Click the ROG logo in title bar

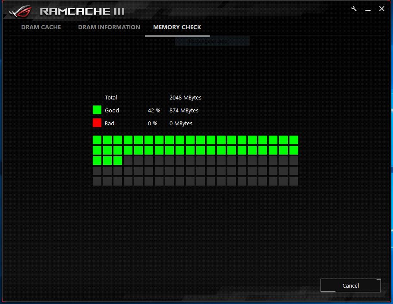tap(21, 11)
